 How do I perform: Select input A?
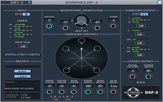18,14
